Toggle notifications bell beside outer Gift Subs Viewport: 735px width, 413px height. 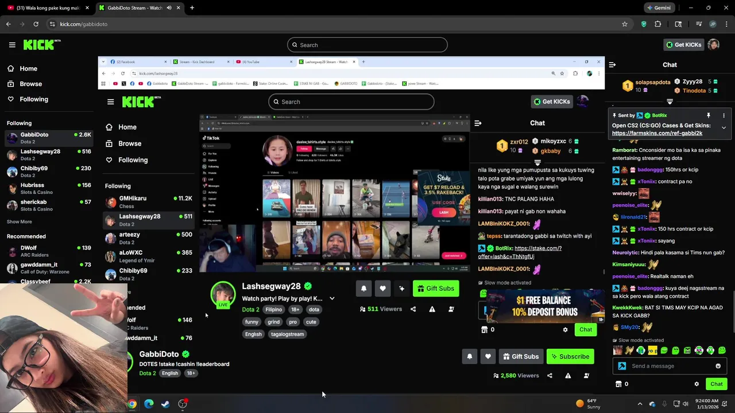tap(470, 357)
